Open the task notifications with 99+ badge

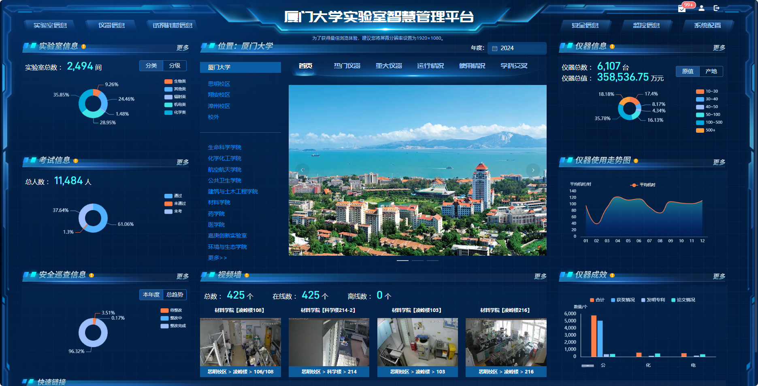point(682,8)
